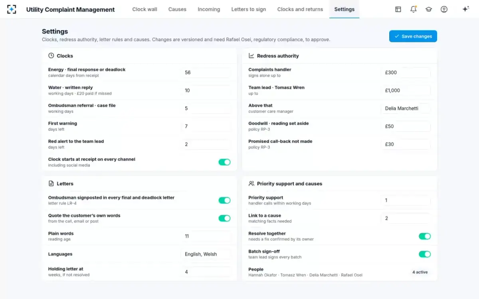
Task: Edit Red alert to team lead field
Action: 206,144
